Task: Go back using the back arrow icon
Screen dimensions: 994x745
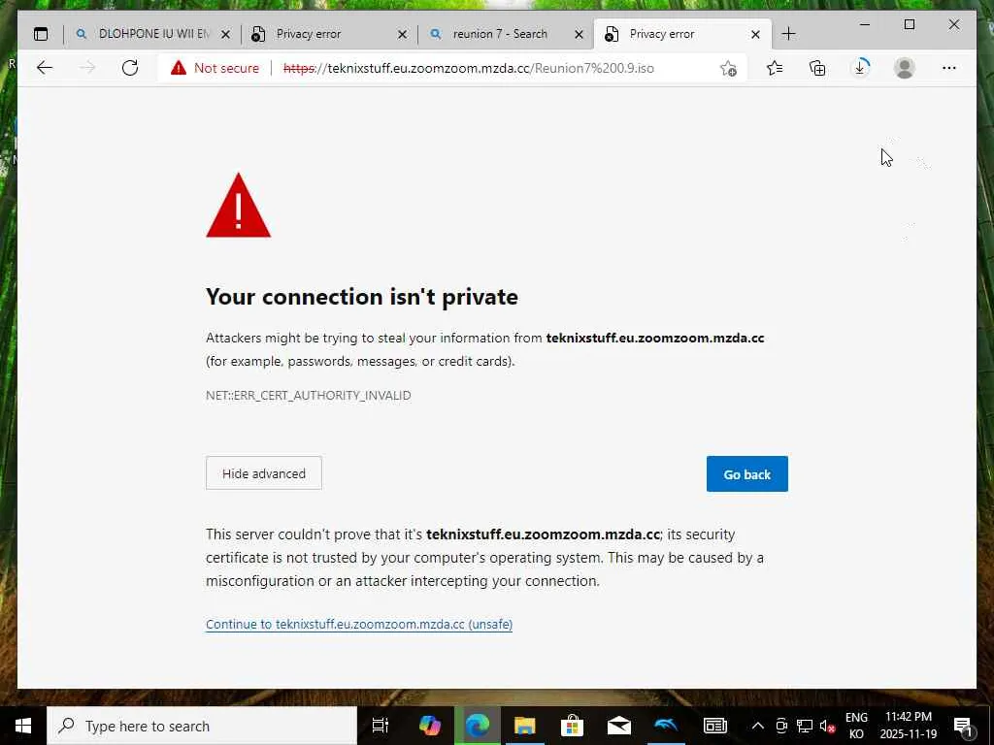Action: (45, 68)
